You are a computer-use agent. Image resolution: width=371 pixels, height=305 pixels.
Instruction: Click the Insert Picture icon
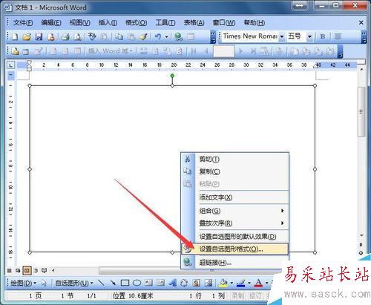pyautogui.click(x=209, y=283)
